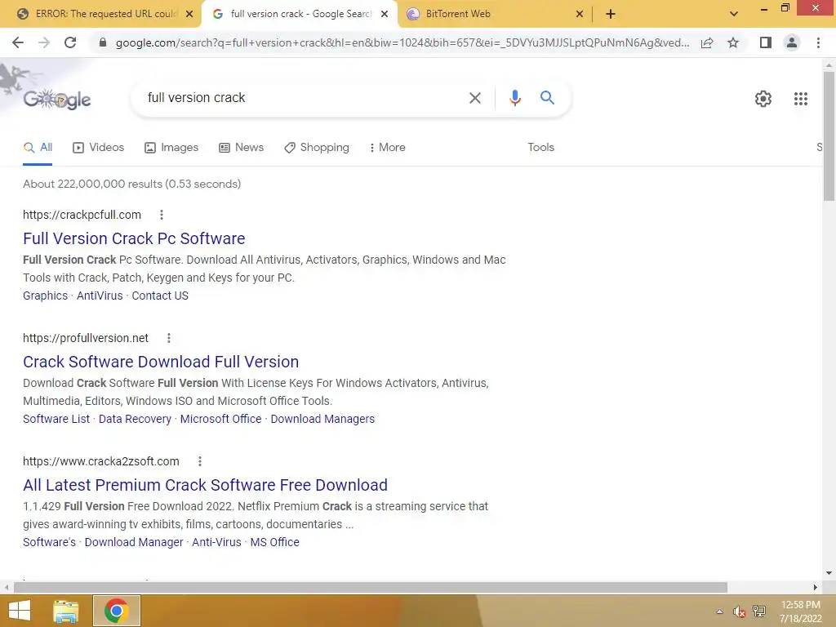Click the forward navigation arrow

pos(44,42)
